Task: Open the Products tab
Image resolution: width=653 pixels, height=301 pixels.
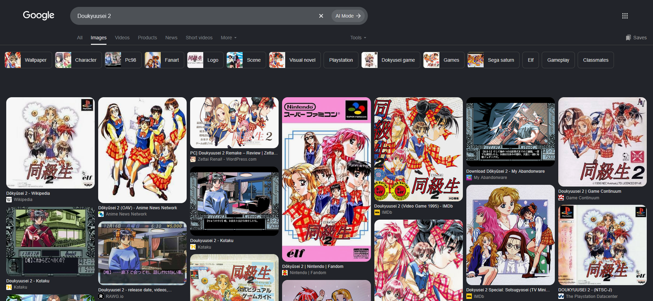Action: tap(147, 38)
